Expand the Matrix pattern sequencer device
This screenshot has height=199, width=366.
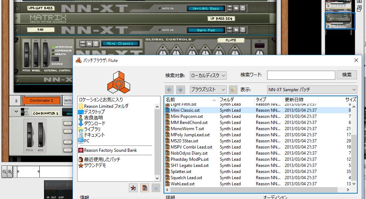[x=17, y=18]
